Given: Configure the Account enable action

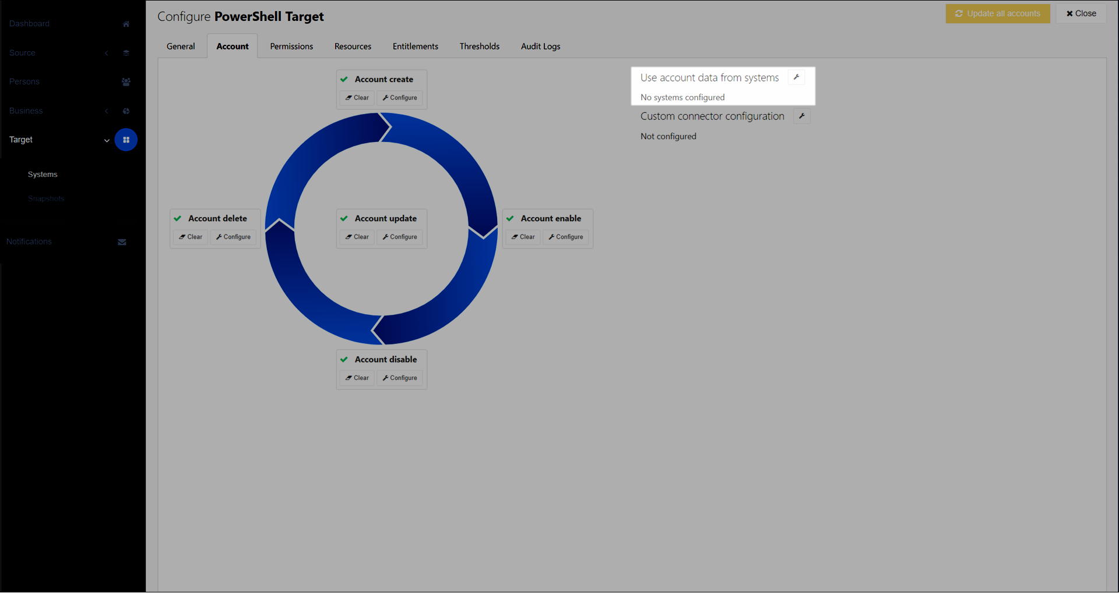Looking at the screenshot, I should pyautogui.click(x=566, y=237).
